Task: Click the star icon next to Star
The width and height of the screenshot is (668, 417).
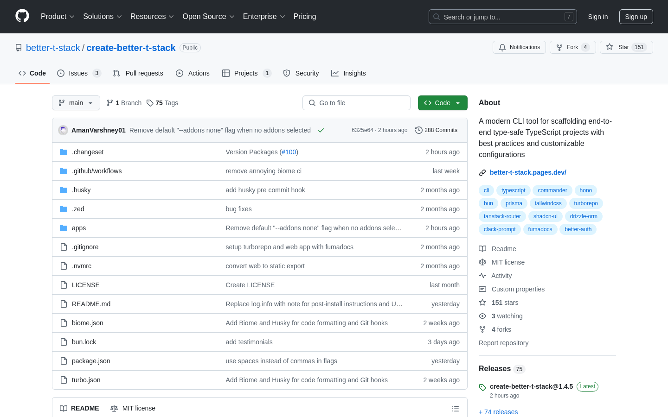Action: 610,47
